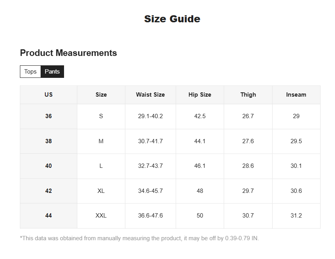Click the hip value 46.1
Image resolution: width=335 pixels, height=259 pixels.
pyautogui.click(x=200, y=166)
